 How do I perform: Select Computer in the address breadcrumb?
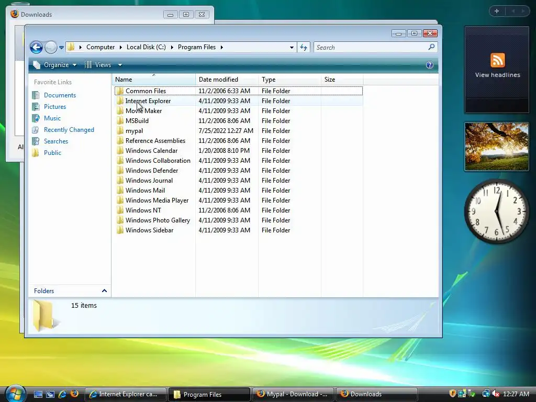100,47
